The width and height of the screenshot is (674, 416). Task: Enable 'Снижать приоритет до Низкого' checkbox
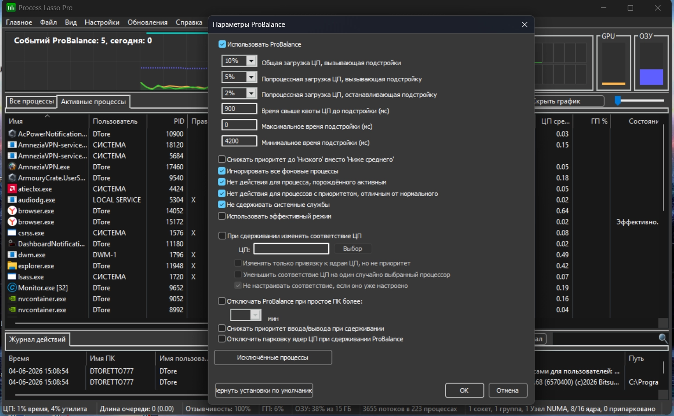point(222,160)
